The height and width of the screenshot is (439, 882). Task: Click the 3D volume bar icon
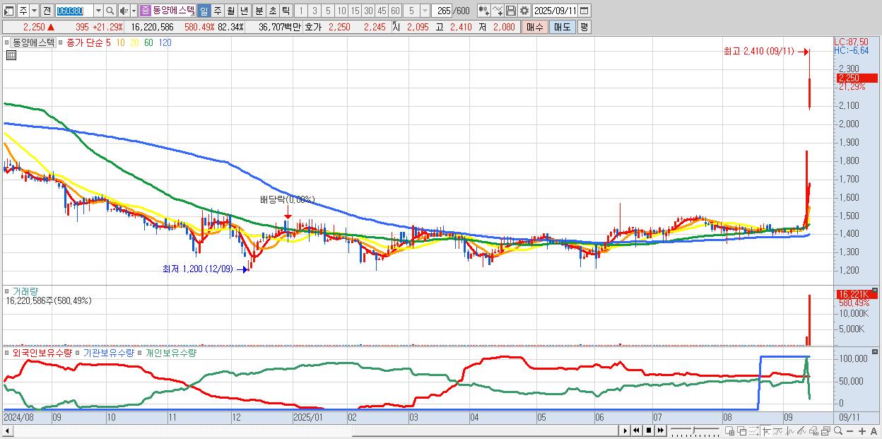click(x=814, y=431)
